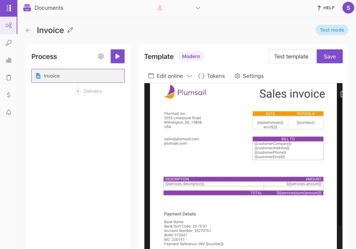The width and height of the screenshot is (356, 249).
Task: Save the template
Action: click(x=330, y=56)
